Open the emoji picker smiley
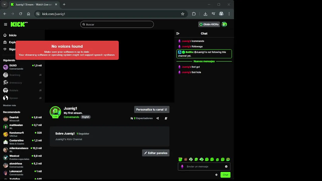The image size is (322, 181). click(x=226, y=166)
